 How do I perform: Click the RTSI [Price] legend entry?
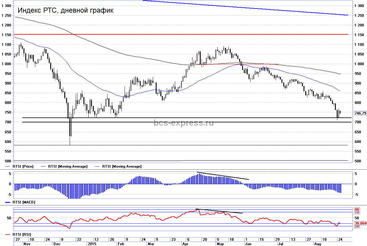tap(23, 166)
